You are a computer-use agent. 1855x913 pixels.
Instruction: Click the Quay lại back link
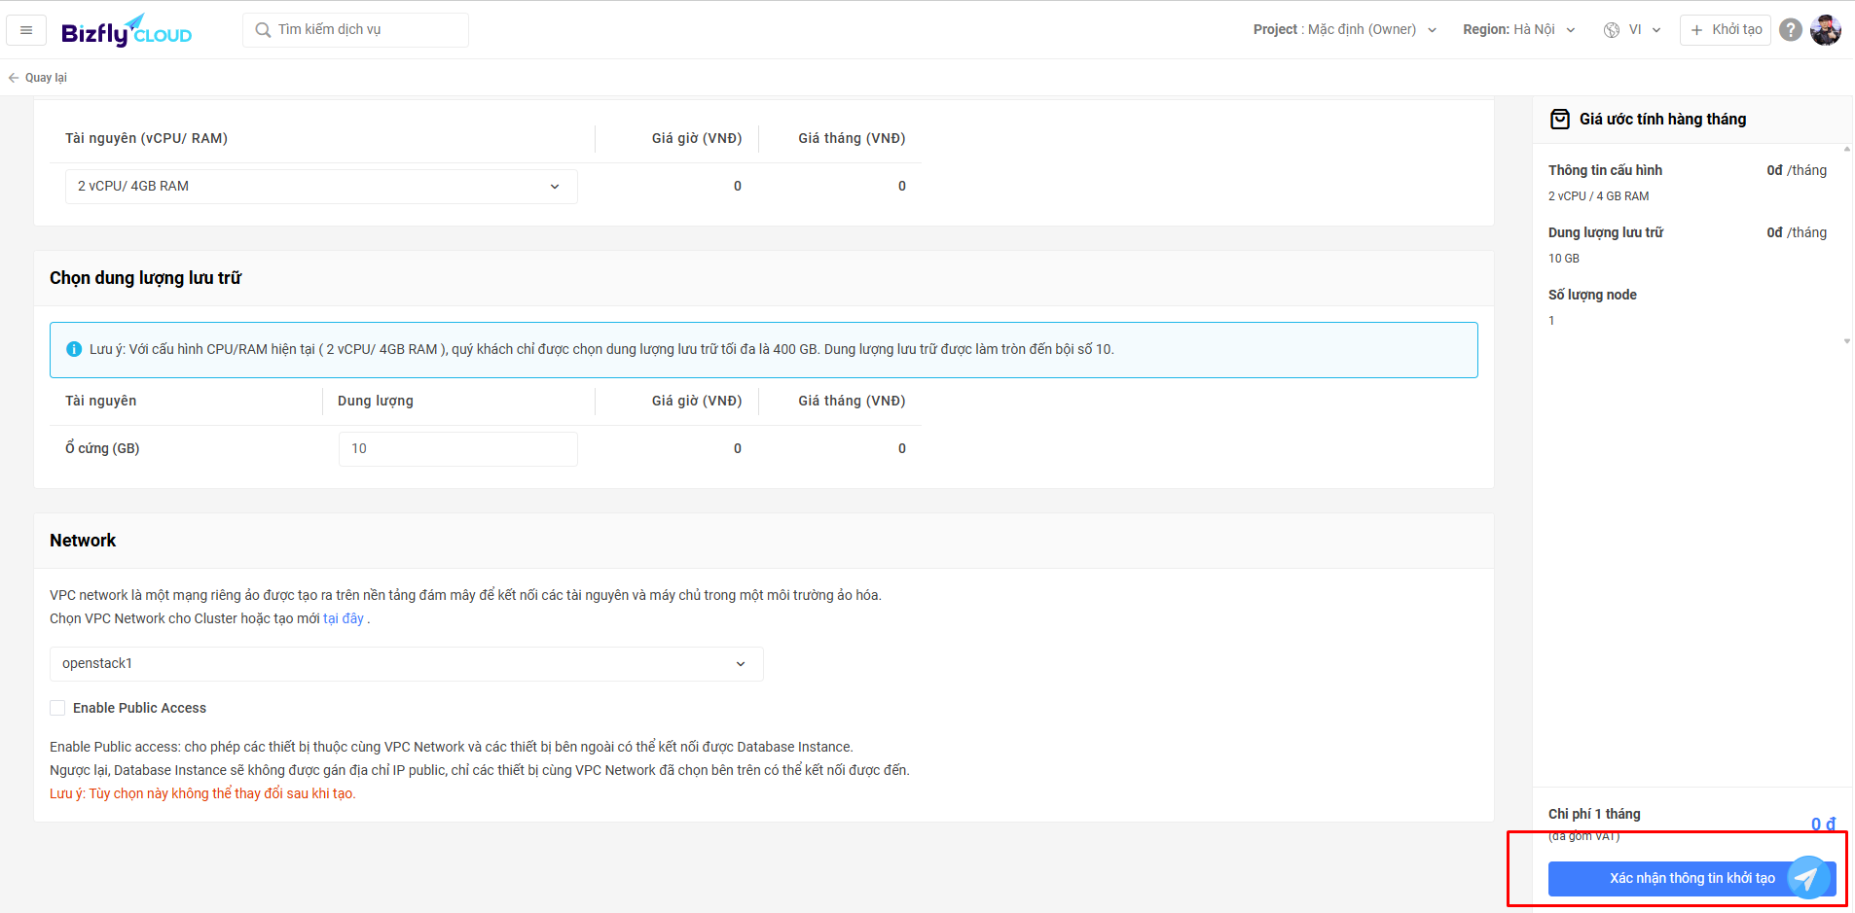click(38, 78)
